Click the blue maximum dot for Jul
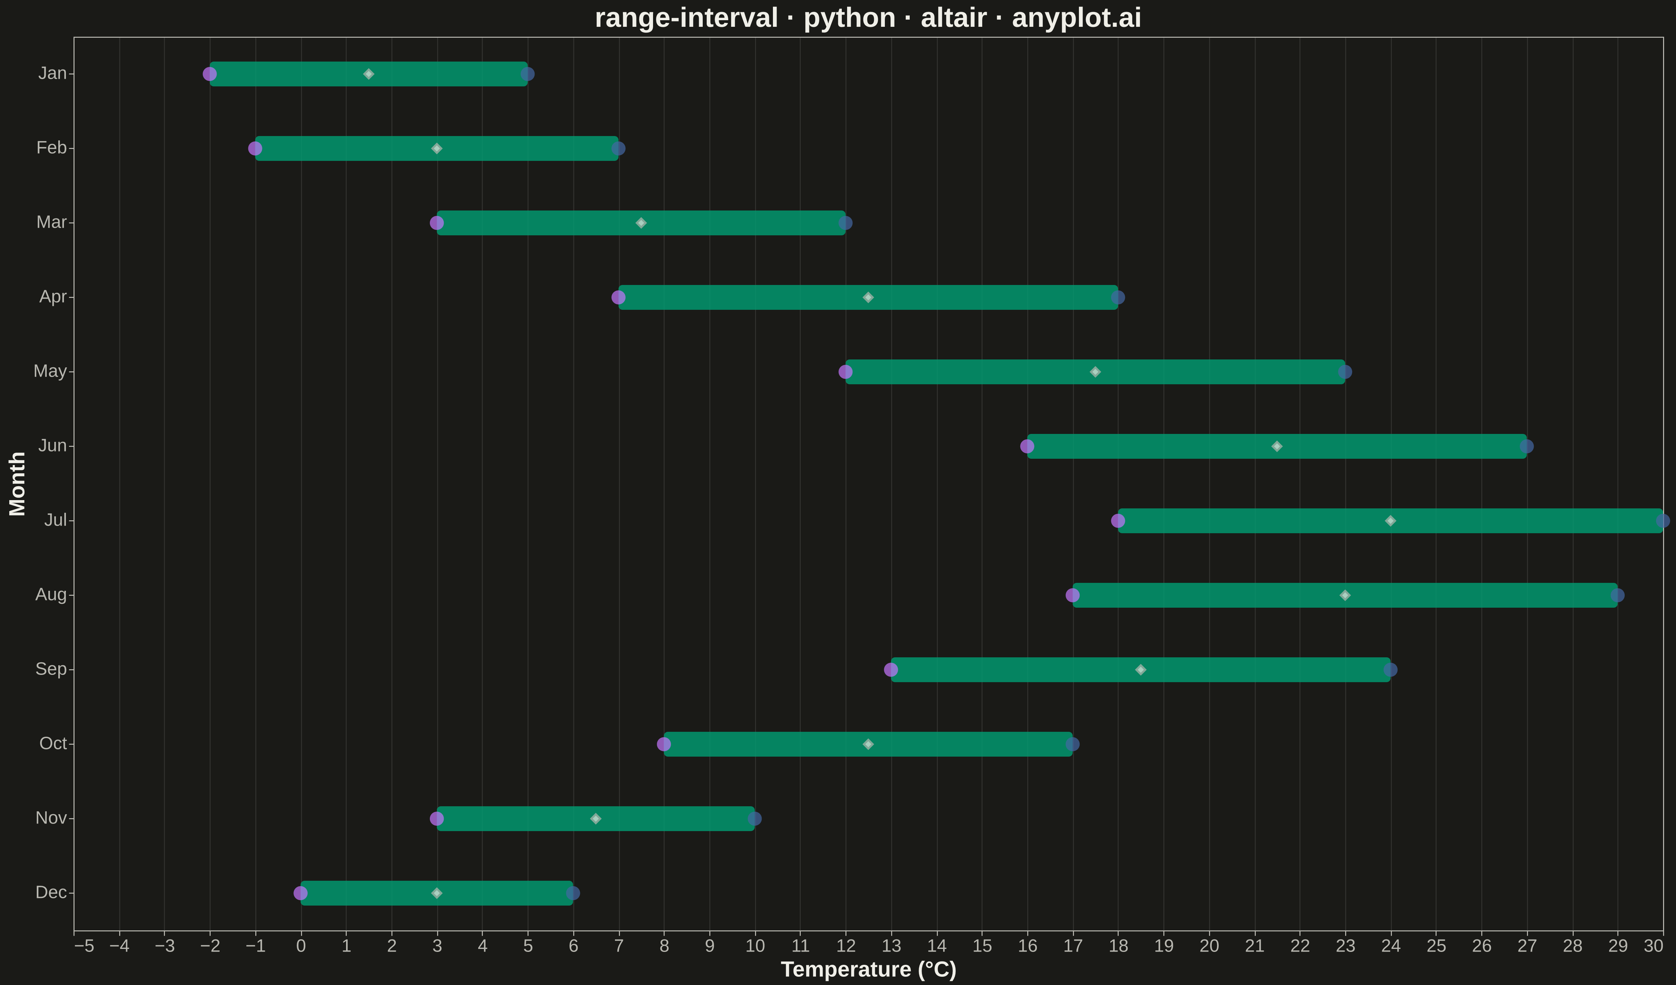 [1663, 520]
